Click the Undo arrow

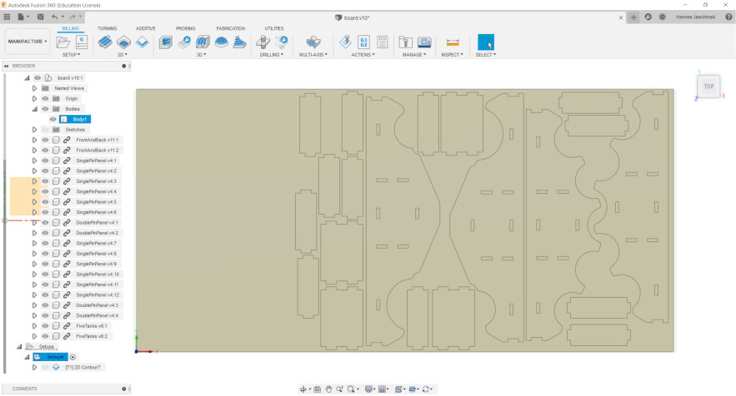(55, 17)
